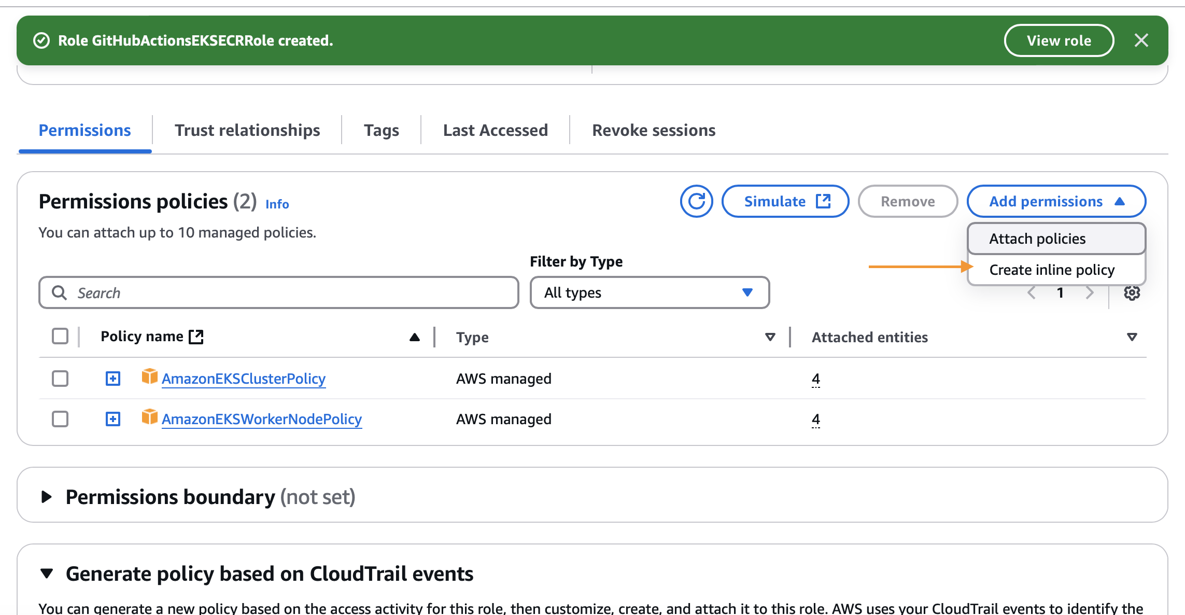Open the Filter by Type dropdown
The width and height of the screenshot is (1185, 615).
point(650,293)
